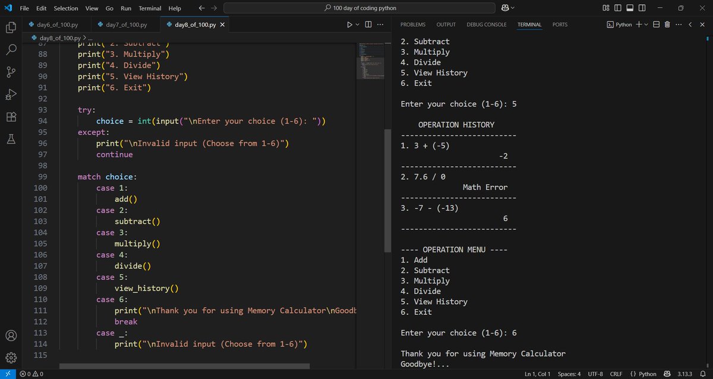The width and height of the screenshot is (713, 379).
Task: Change the file encoding via UTF-8
Action: point(595,374)
